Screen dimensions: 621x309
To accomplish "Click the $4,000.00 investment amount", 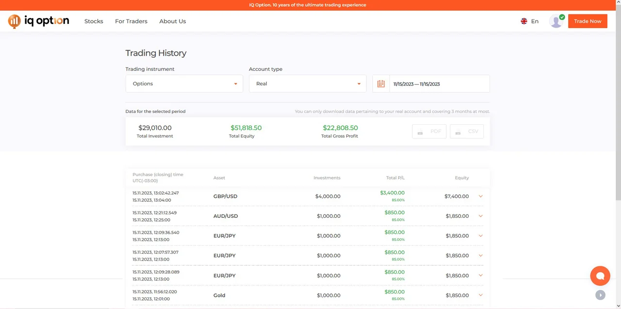I will coord(327,196).
